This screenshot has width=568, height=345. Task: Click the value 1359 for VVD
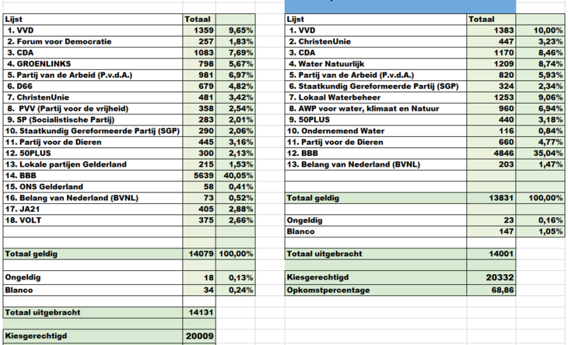point(199,30)
